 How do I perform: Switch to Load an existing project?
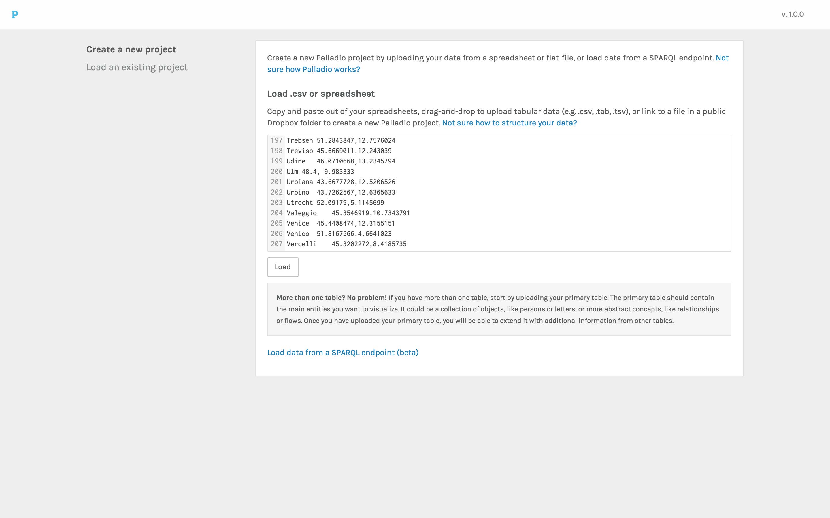[137, 68]
